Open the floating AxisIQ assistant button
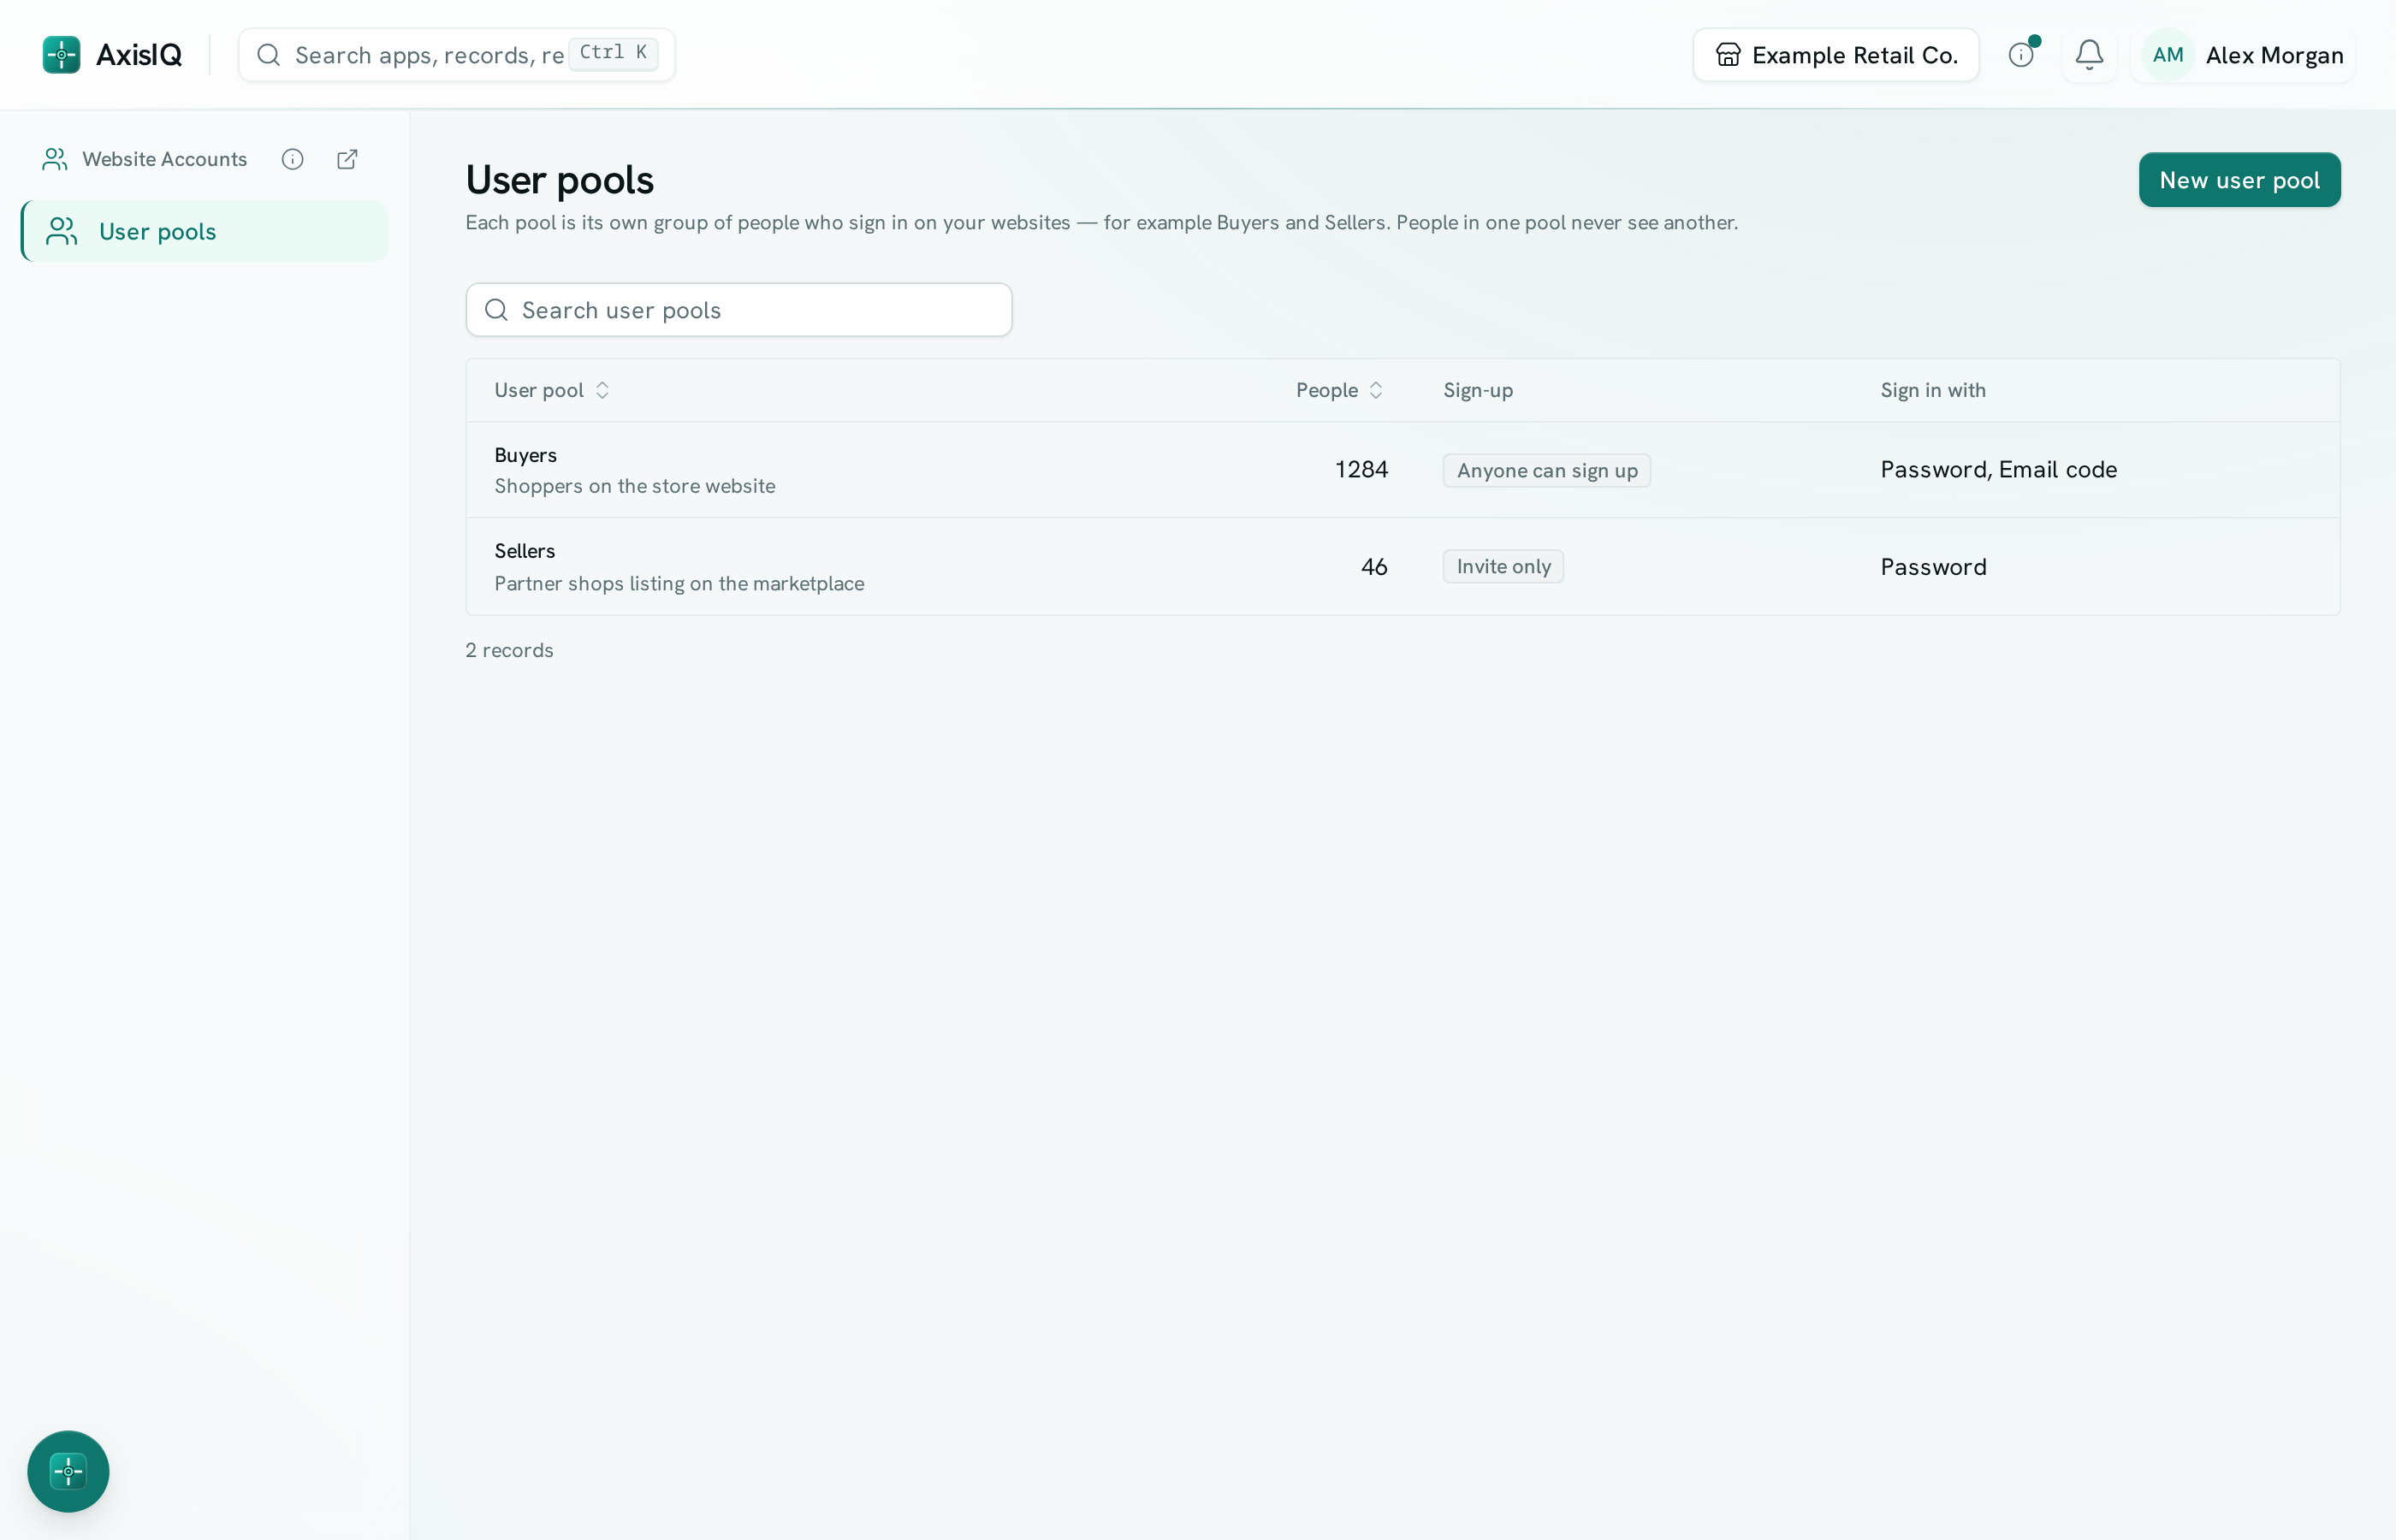The image size is (2396, 1540). pyautogui.click(x=68, y=1471)
